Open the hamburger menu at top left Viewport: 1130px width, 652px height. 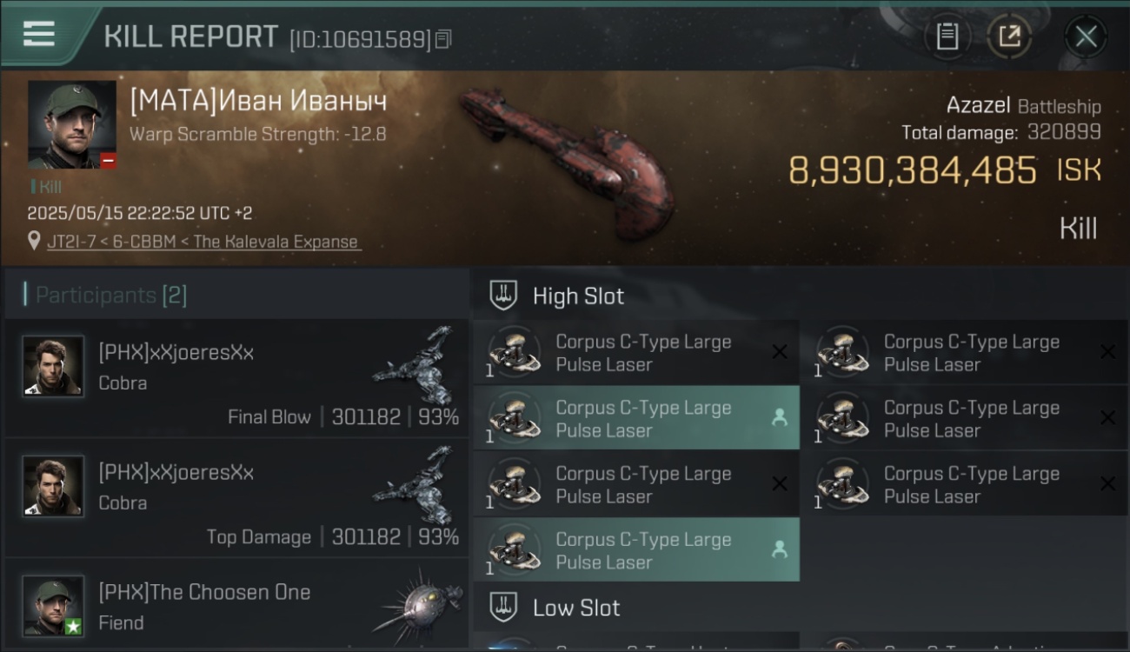point(39,34)
